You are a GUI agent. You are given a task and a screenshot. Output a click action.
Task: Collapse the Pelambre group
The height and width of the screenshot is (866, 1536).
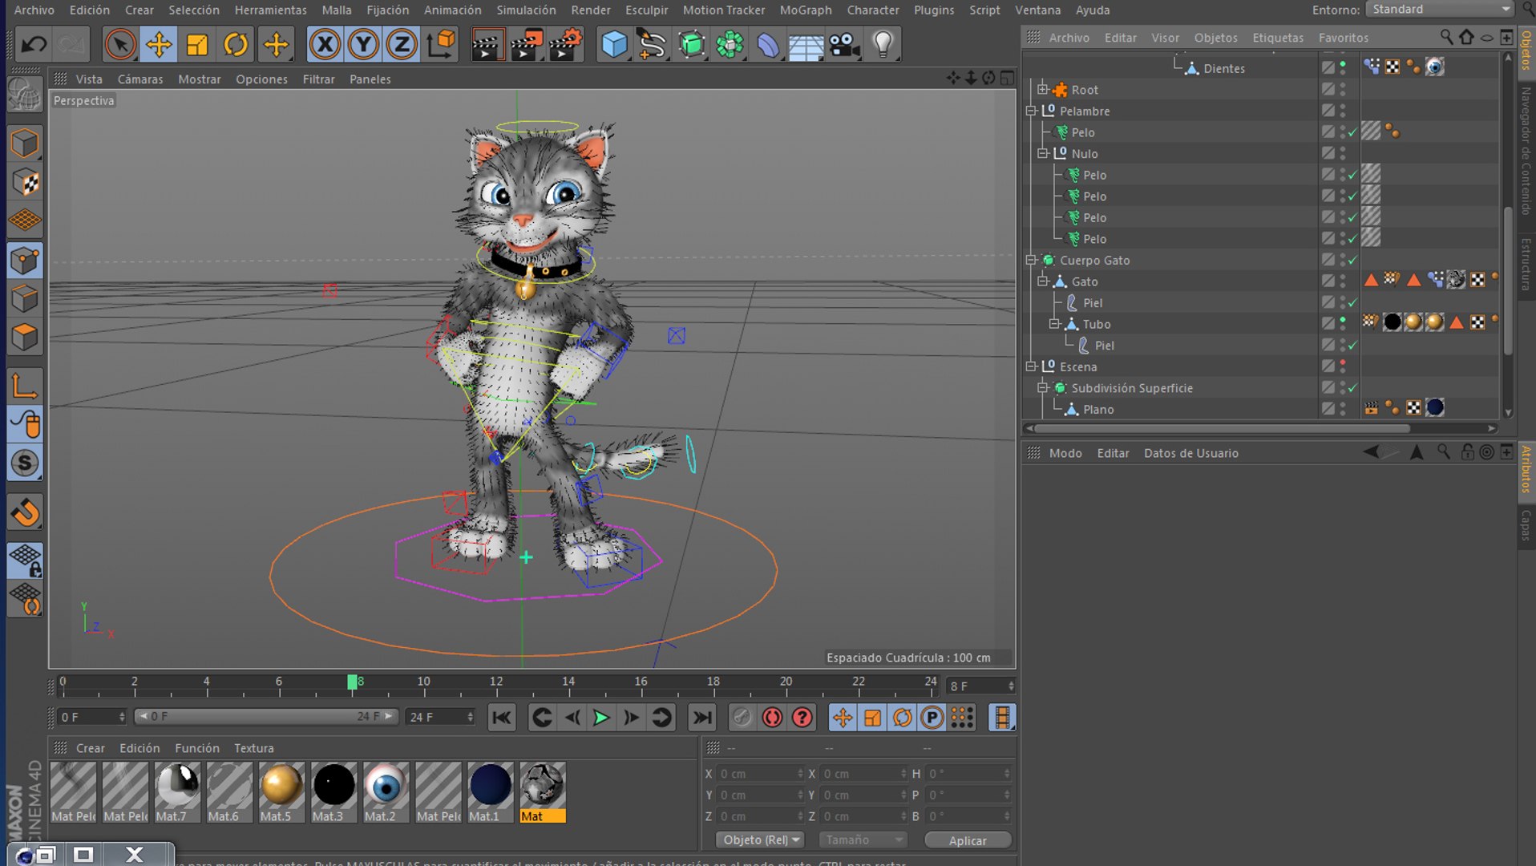tap(1032, 111)
